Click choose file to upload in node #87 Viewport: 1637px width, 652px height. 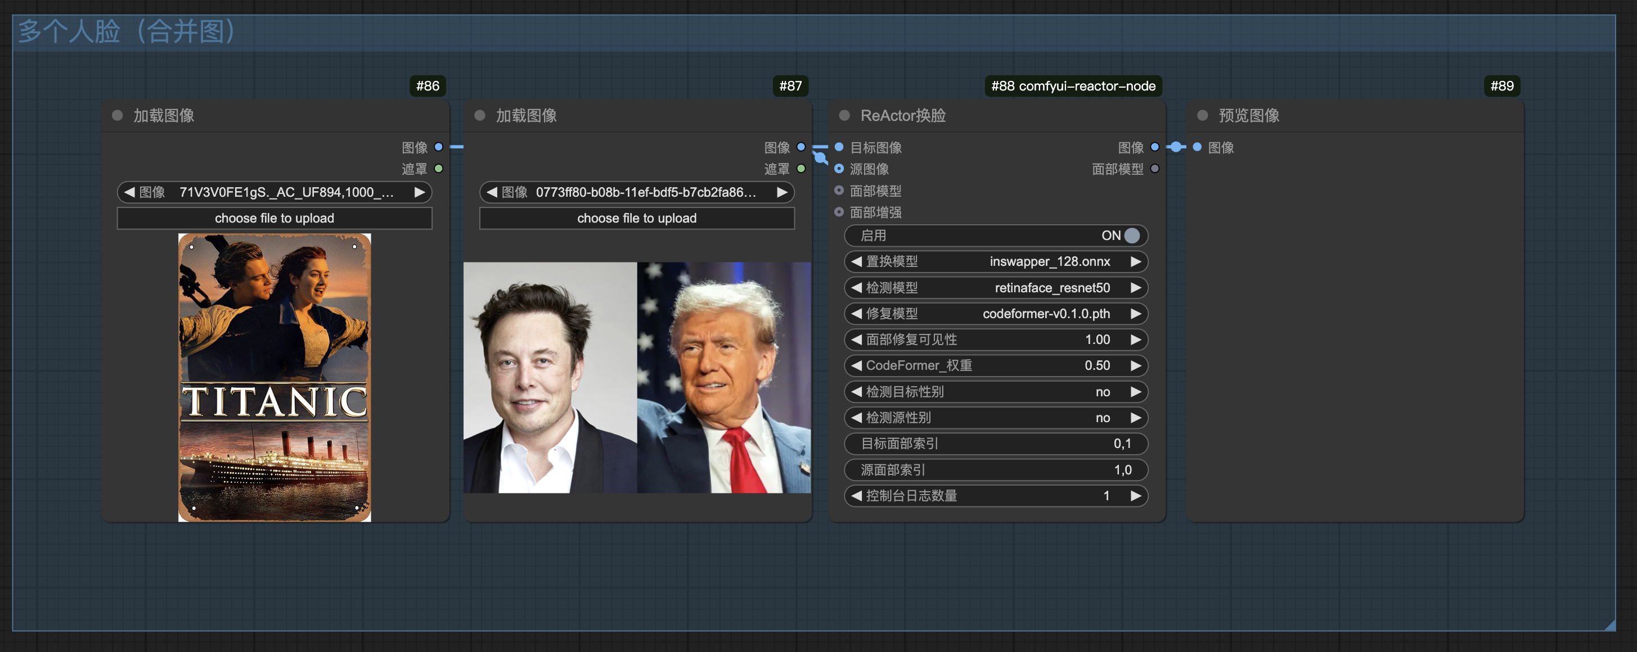pos(637,219)
